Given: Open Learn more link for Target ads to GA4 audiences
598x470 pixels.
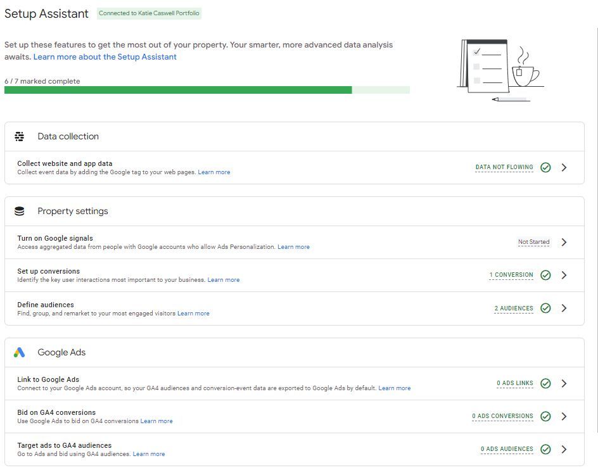Looking at the screenshot, I should [149, 454].
